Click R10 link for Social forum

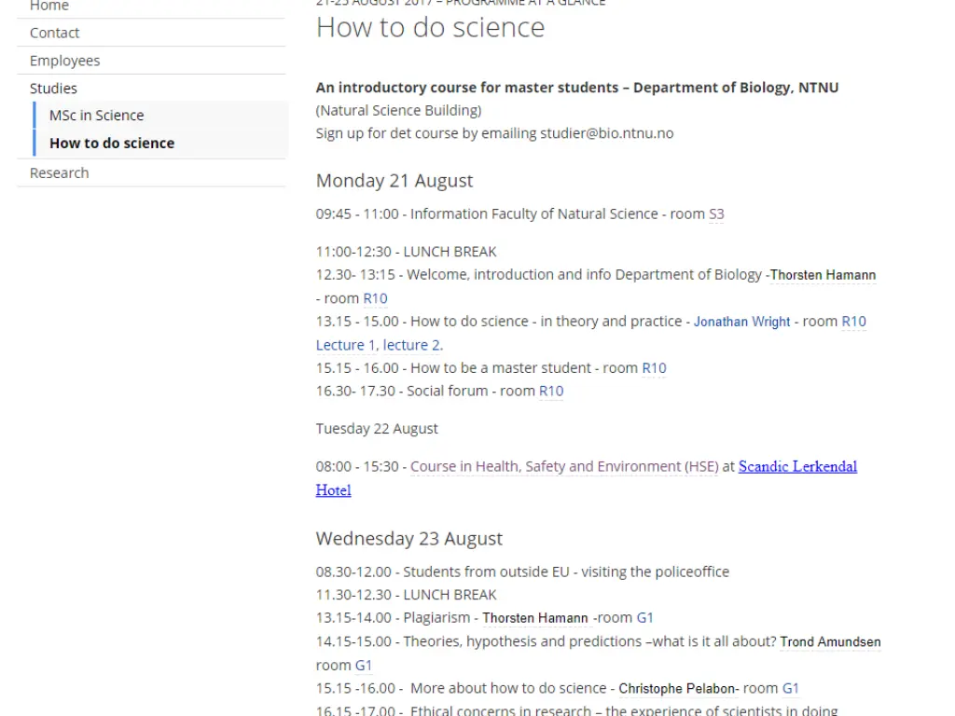point(551,391)
